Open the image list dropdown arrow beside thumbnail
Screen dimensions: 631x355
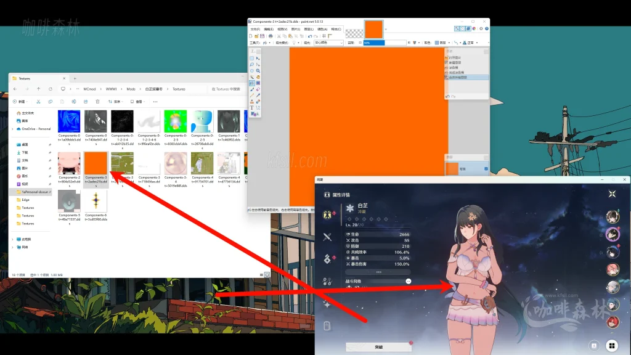point(386,30)
